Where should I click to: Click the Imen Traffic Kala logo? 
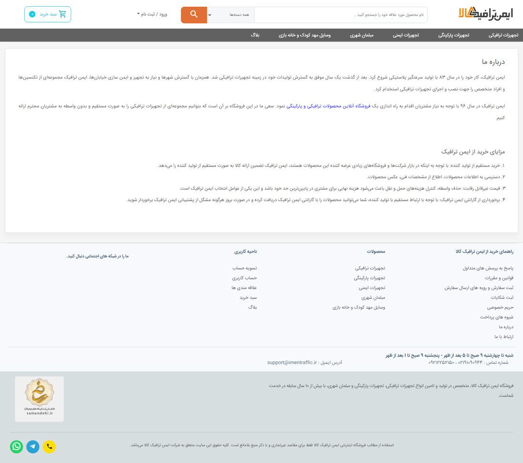tap(486, 14)
